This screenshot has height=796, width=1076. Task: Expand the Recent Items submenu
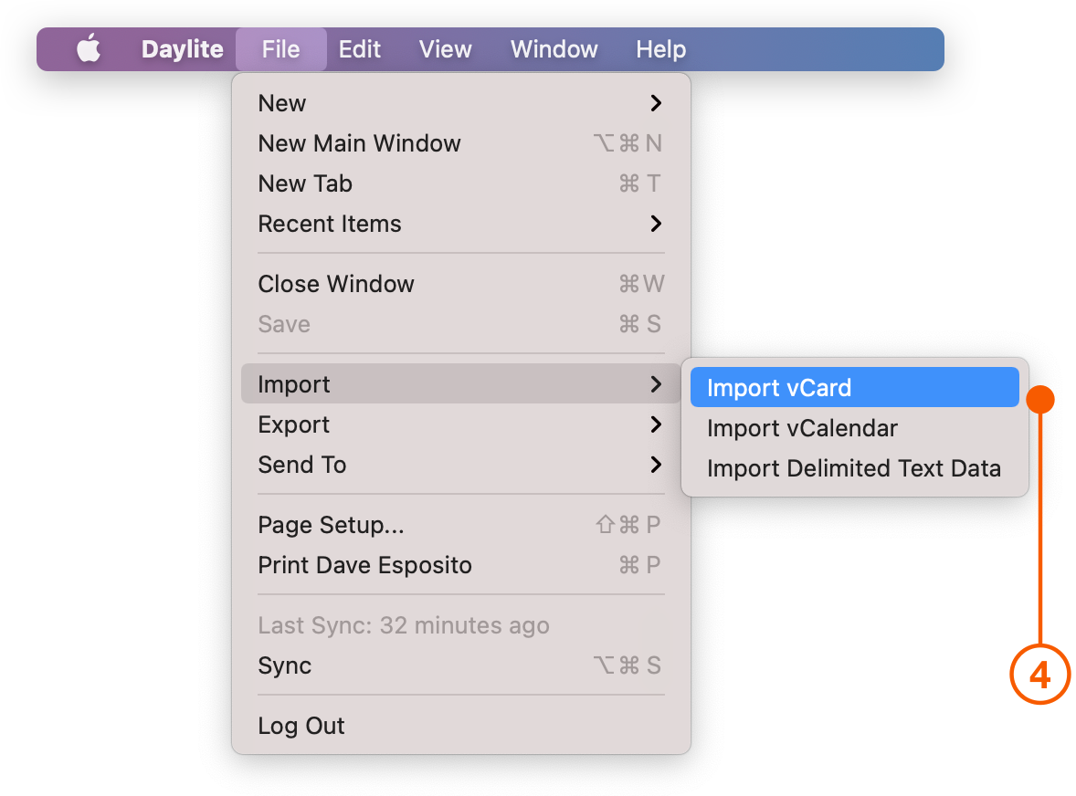(460, 224)
